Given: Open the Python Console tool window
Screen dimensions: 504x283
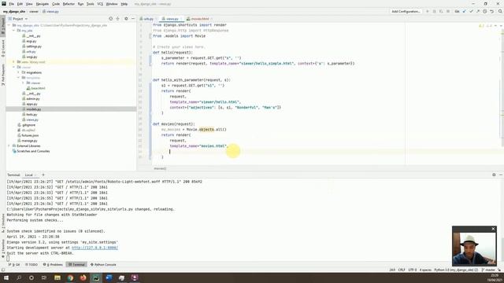Looking at the screenshot, I should point(103,265).
